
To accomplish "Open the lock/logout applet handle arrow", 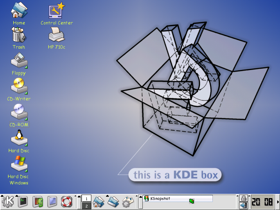I will 238,196.
